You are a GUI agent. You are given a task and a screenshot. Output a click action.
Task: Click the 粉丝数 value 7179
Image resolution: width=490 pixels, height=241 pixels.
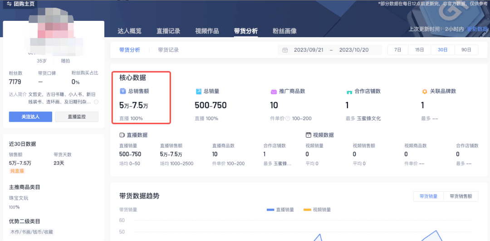pyautogui.click(x=15, y=82)
